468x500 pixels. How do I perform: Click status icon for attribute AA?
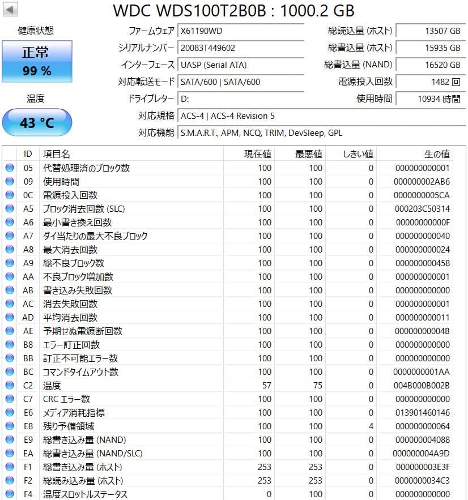point(10,276)
